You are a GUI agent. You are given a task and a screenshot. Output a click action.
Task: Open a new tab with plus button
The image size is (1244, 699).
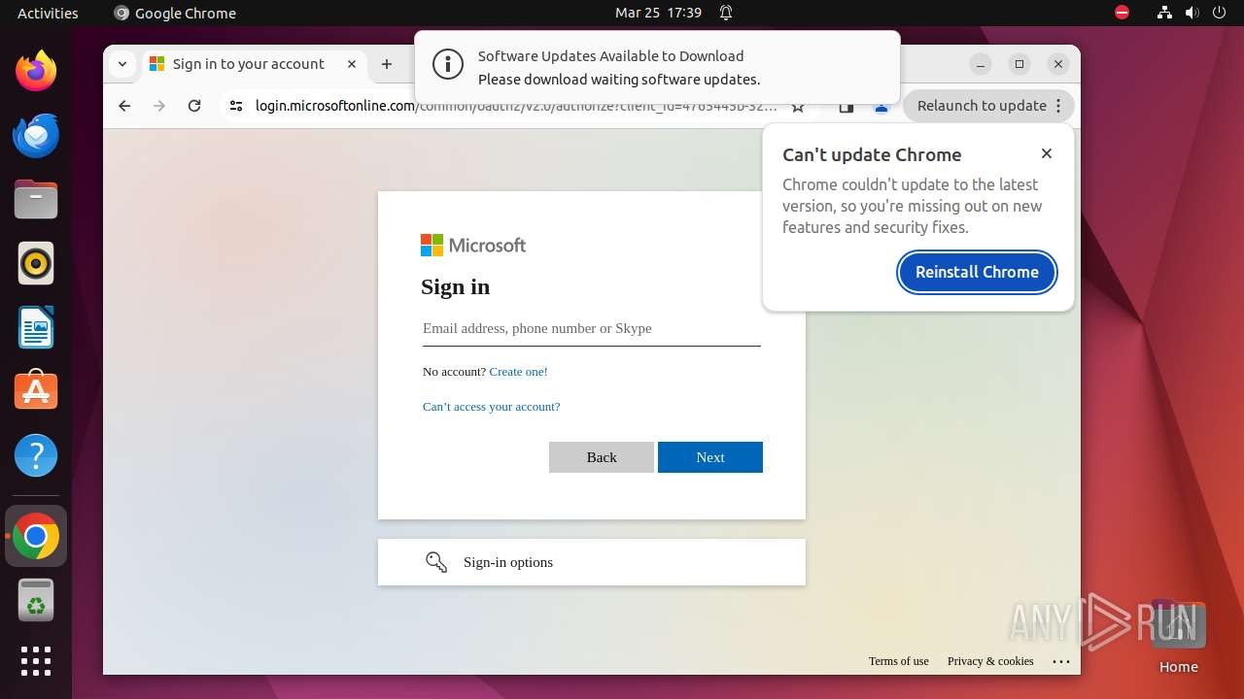click(387, 64)
